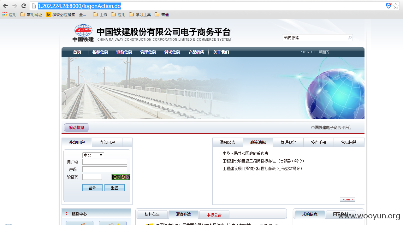Select the 招标公告 tab
Viewport: 403px width, 225px height.
coord(152,215)
